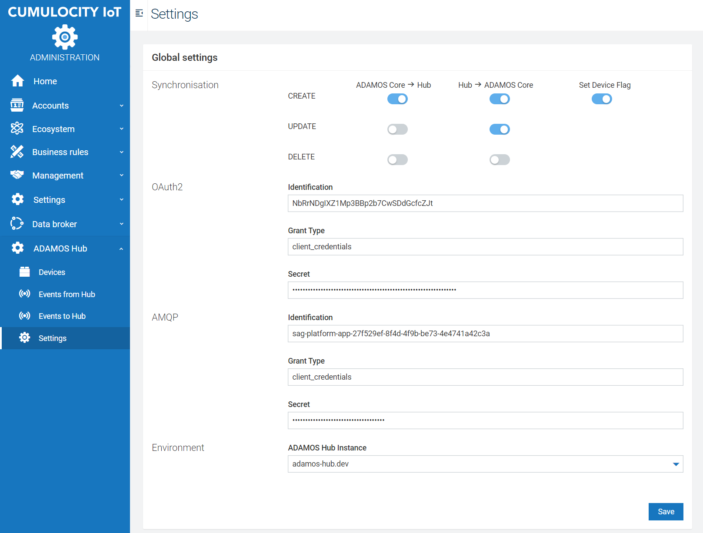Click the Data broker circular icon
The image size is (703, 533).
[17, 223]
